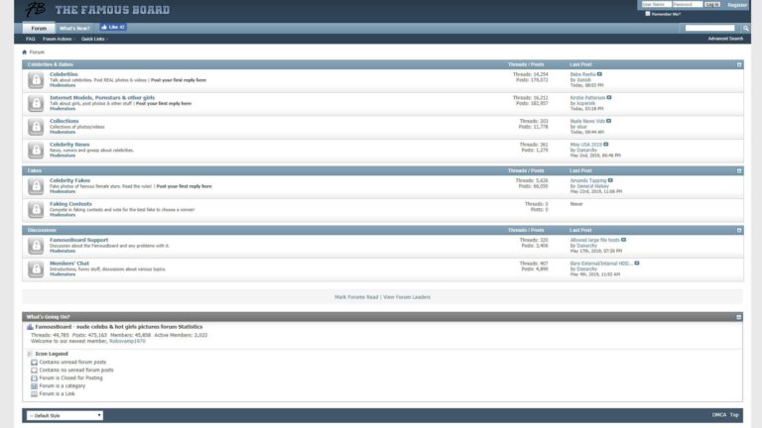762x428 pixels.
Task: Click the FB logo in the header
Action: [x=35, y=11]
